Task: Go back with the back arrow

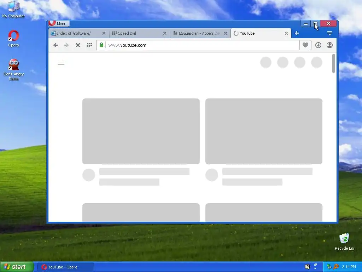Action: pos(56,45)
